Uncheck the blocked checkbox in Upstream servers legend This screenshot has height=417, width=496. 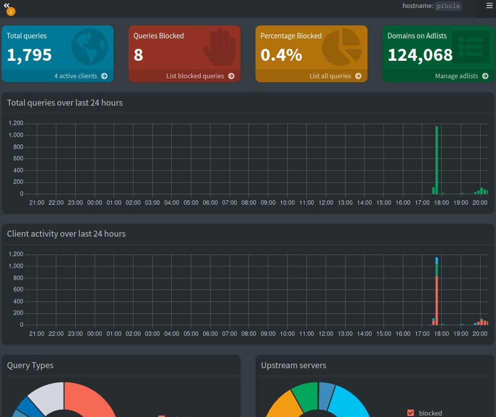[410, 413]
